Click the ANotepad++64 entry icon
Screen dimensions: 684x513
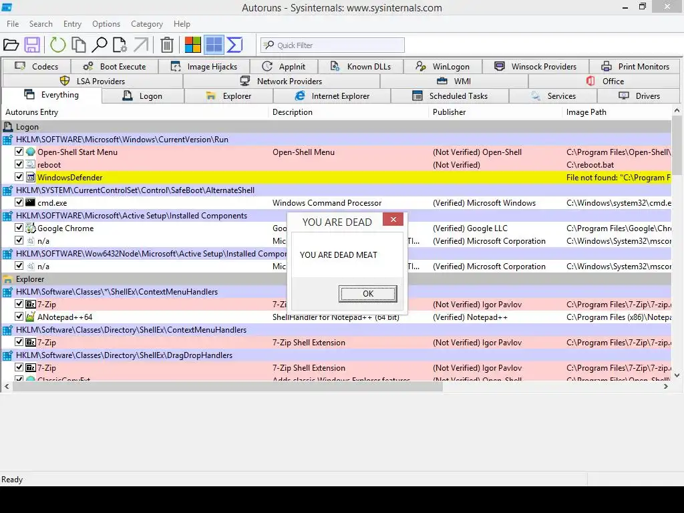coord(31,317)
